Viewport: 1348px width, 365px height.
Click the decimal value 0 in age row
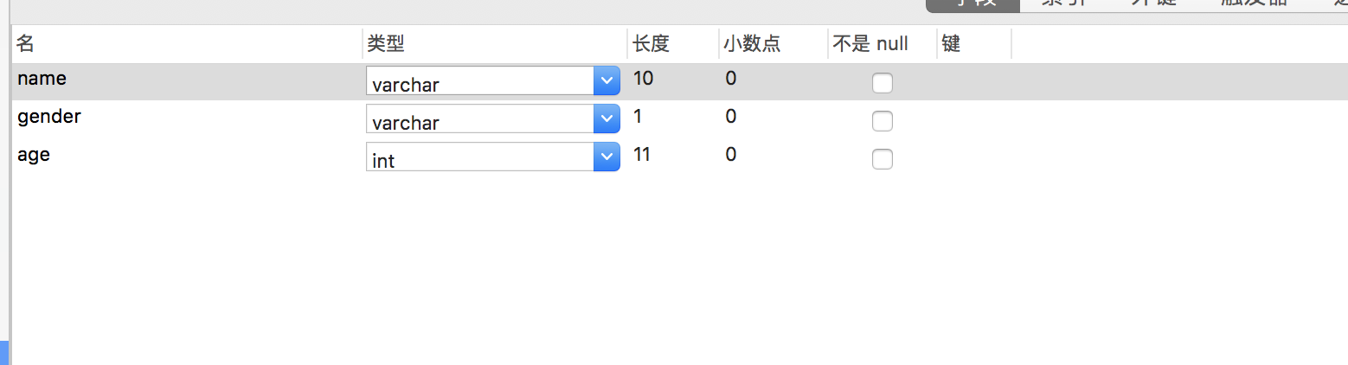[x=731, y=155]
